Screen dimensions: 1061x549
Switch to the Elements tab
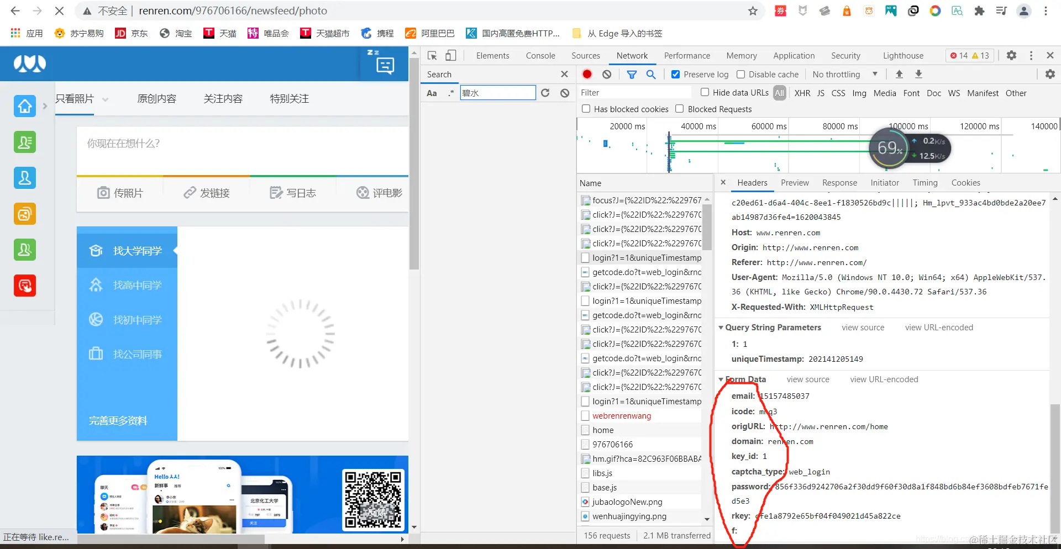pyautogui.click(x=492, y=55)
